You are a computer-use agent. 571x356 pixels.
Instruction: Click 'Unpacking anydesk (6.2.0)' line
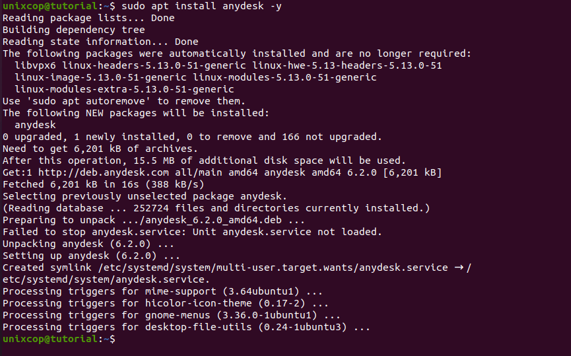88,244
